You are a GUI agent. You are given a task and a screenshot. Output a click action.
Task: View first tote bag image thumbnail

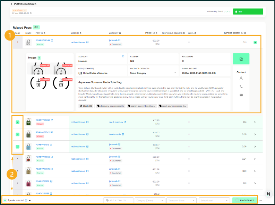pyautogui.click(x=38, y=69)
